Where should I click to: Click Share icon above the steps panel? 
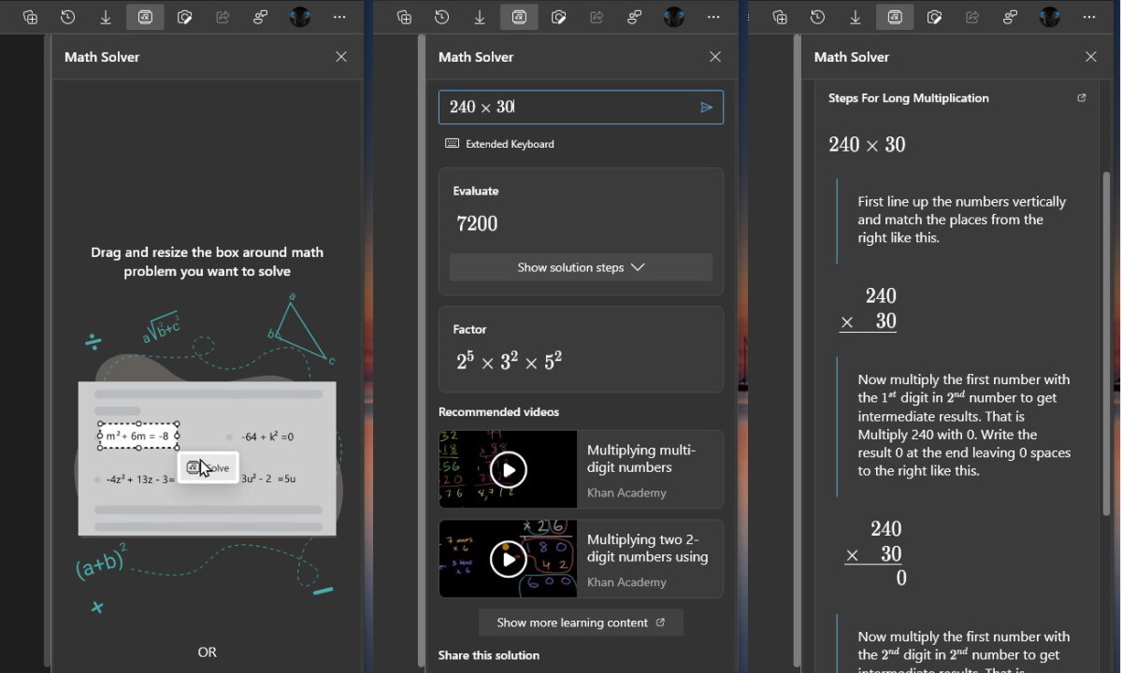pyautogui.click(x=972, y=17)
